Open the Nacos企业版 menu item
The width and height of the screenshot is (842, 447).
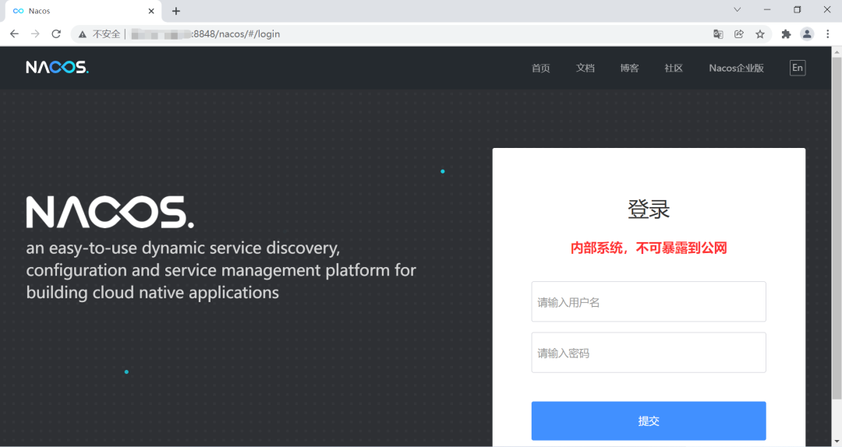click(736, 69)
